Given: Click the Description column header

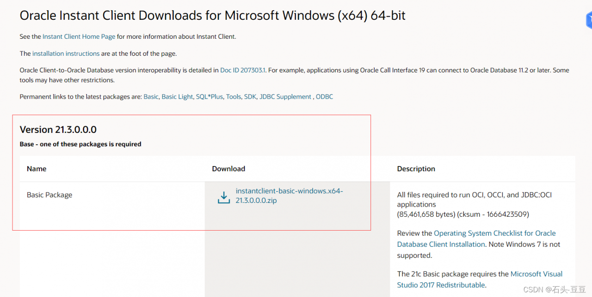Looking at the screenshot, I should [416, 169].
